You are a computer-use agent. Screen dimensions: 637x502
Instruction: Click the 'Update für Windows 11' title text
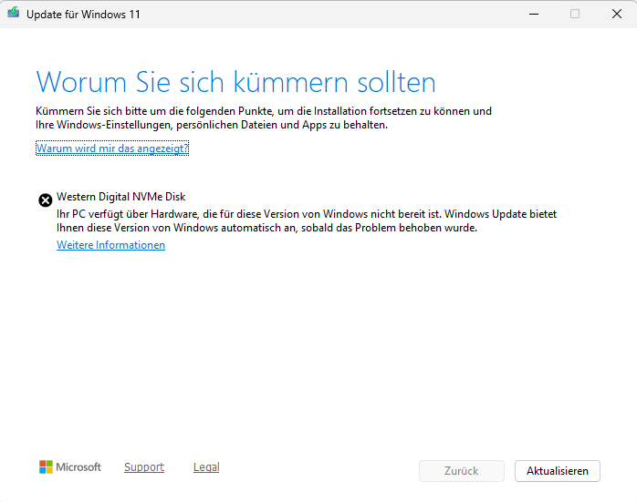(x=83, y=15)
